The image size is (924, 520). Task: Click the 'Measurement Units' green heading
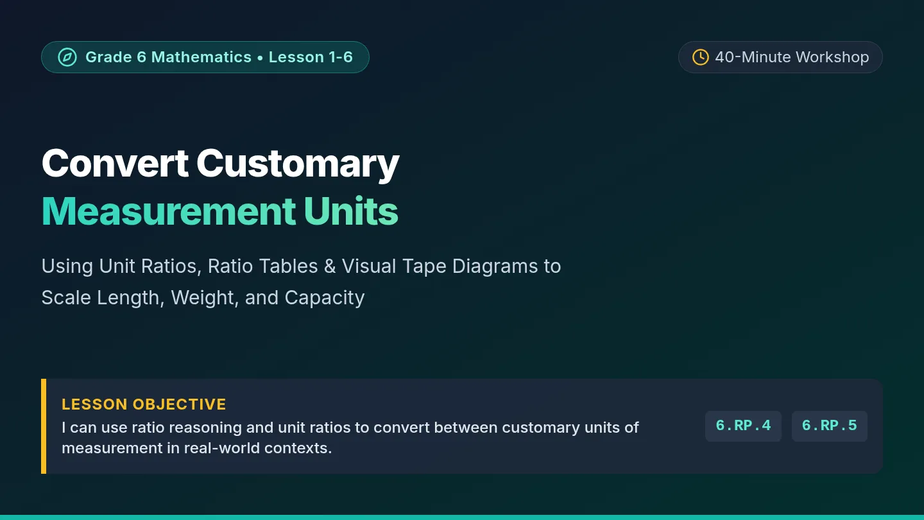220,211
